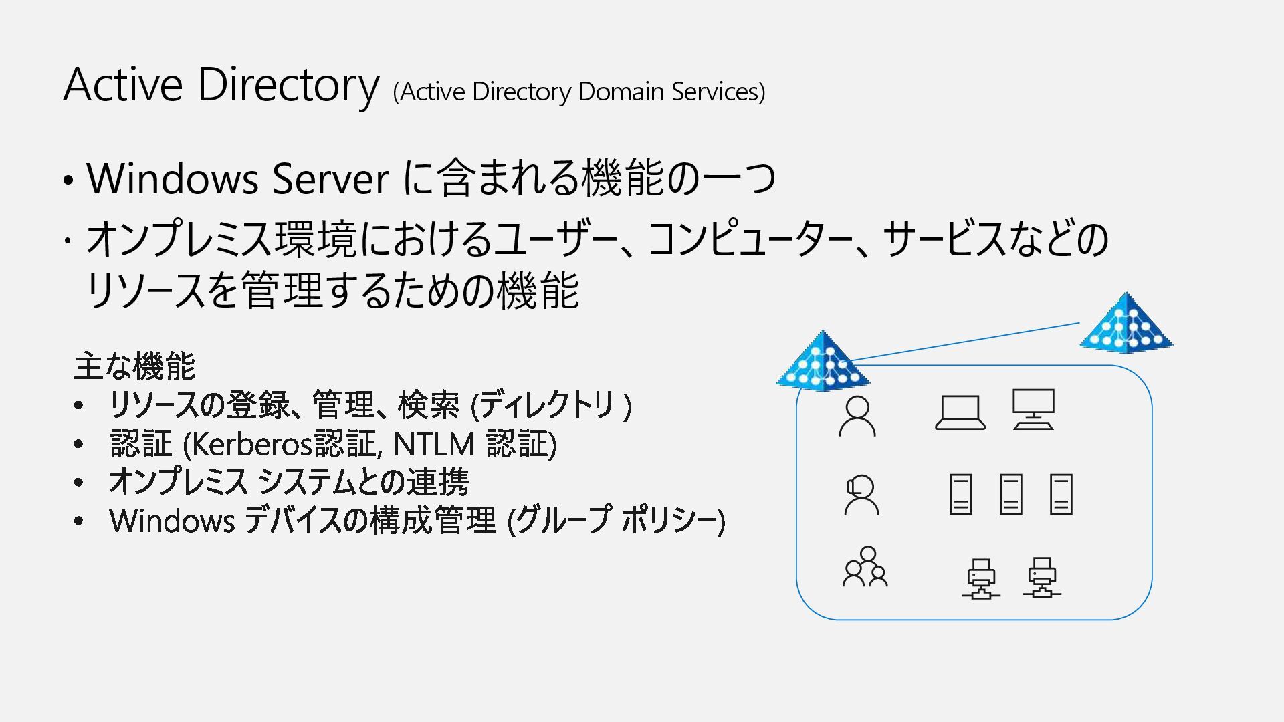
Task: Click the headset support user icon
Action: [861, 495]
